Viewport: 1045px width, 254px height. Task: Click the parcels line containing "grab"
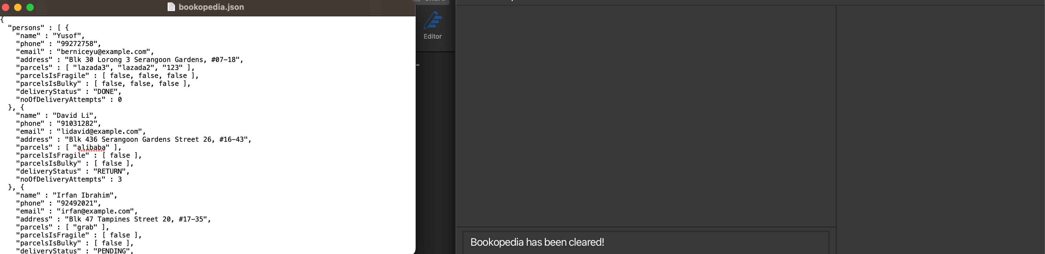pyautogui.click(x=63, y=227)
